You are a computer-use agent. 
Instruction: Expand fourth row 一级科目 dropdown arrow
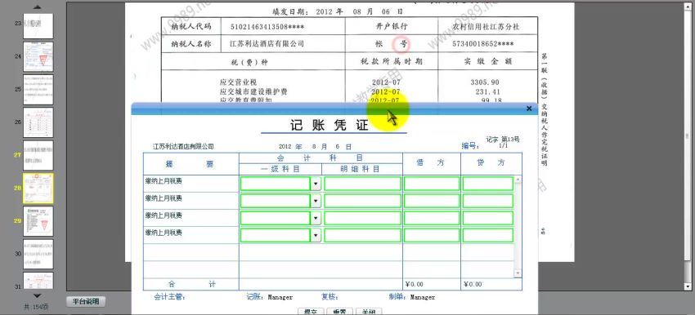pyautogui.click(x=316, y=235)
